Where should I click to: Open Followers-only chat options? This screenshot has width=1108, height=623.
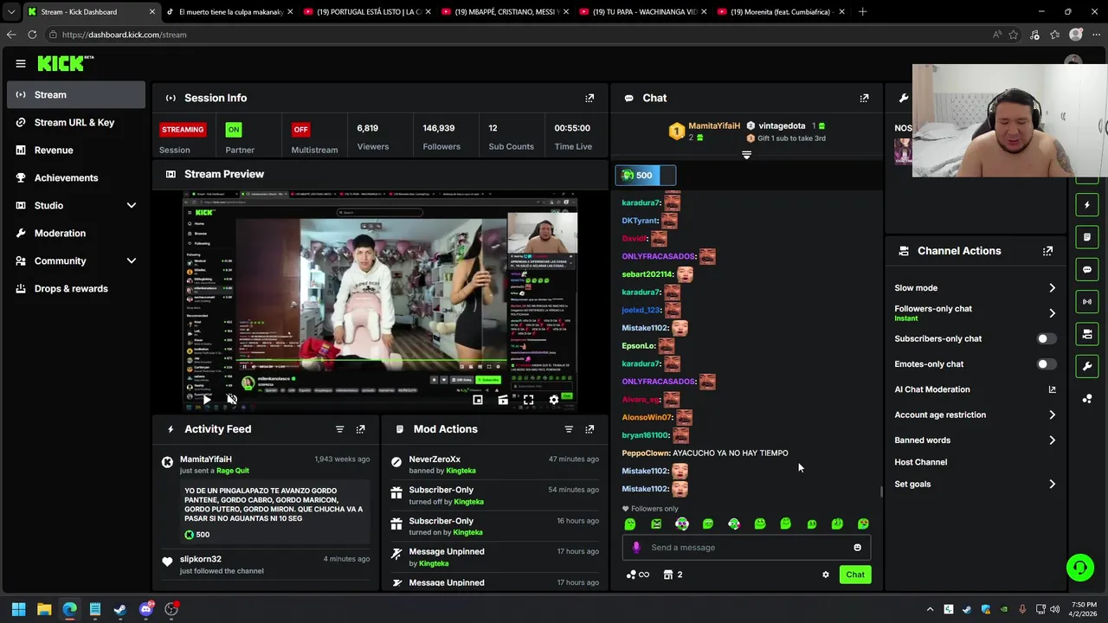[976, 313]
